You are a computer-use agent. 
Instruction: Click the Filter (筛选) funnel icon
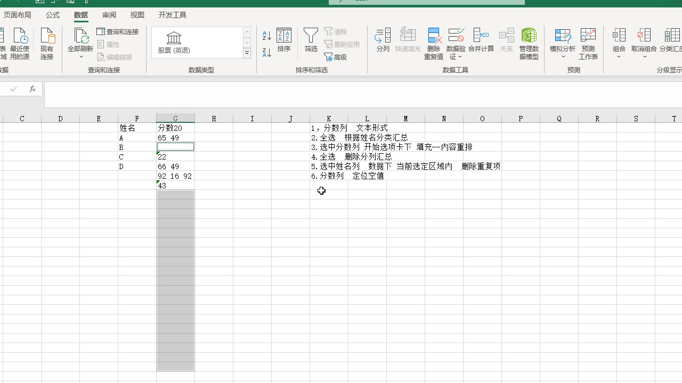pyautogui.click(x=311, y=40)
